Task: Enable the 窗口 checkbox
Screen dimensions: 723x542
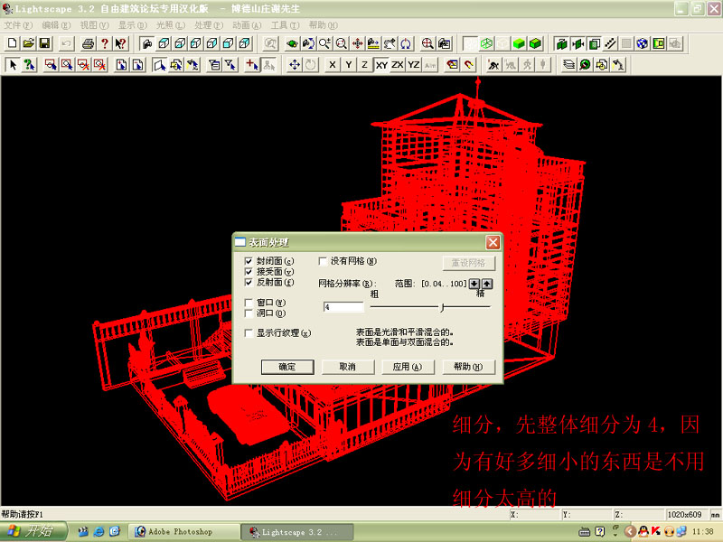Action: click(249, 303)
